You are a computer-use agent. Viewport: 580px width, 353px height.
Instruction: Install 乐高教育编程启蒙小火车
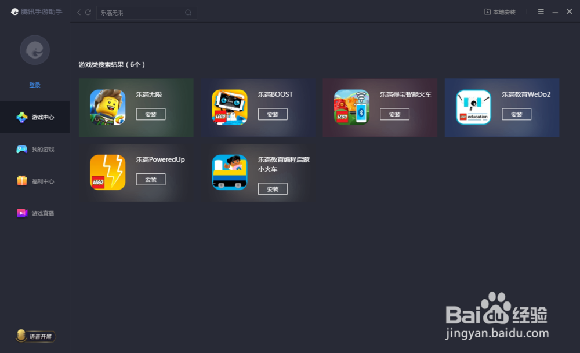(x=273, y=189)
